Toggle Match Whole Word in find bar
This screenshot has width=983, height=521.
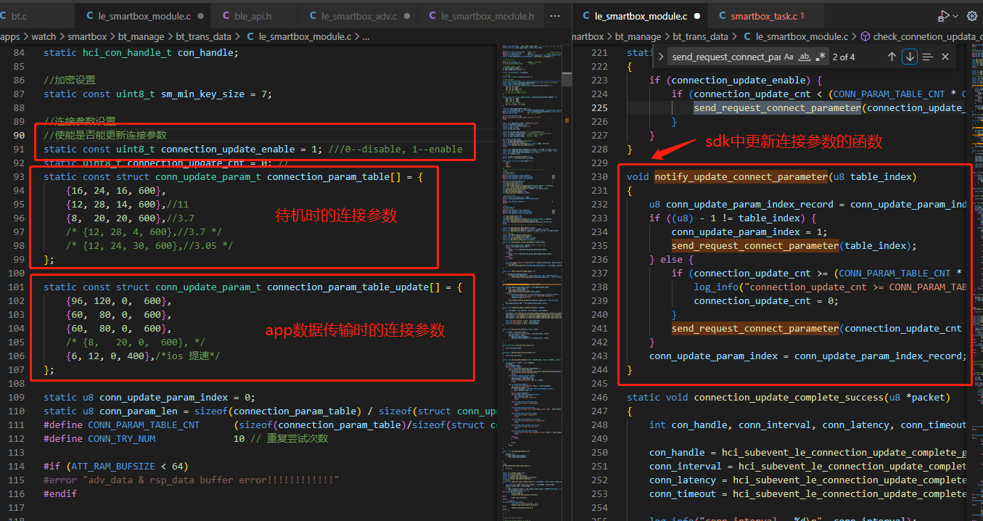pyautogui.click(x=805, y=57)
